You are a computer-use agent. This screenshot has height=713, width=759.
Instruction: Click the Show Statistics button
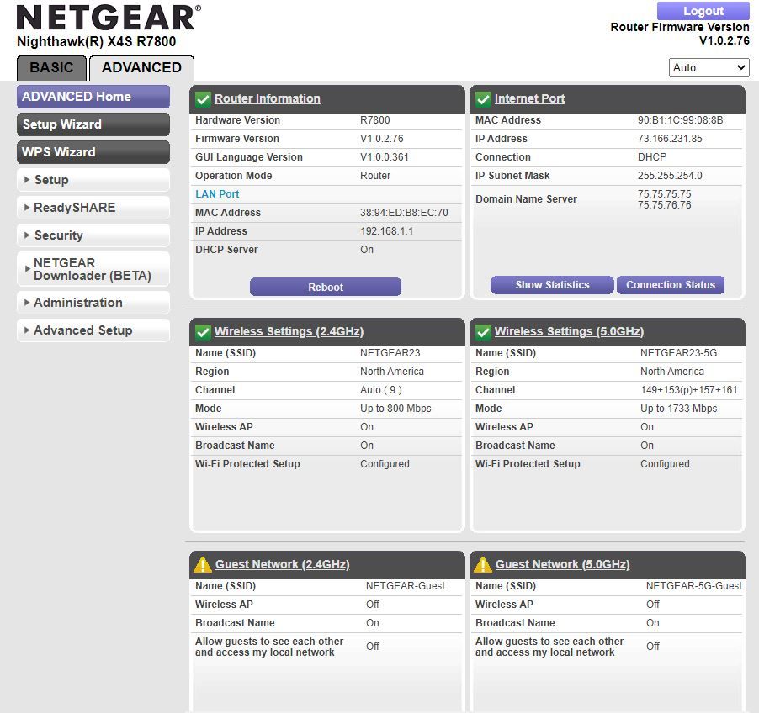click(x=552, y=285)
